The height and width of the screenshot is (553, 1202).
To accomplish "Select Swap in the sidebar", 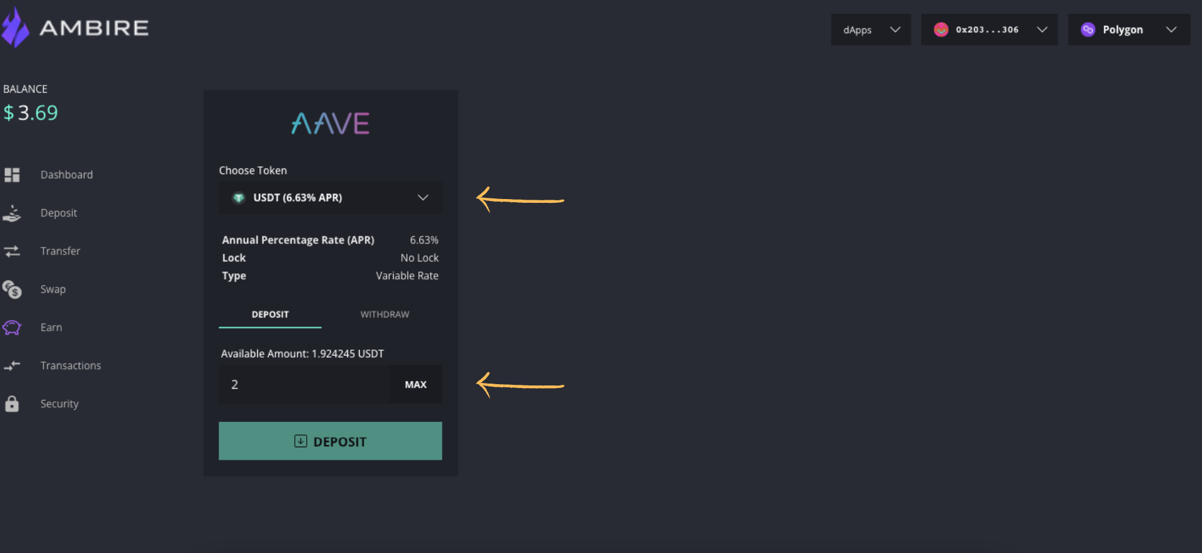I will tap(53, 289).
